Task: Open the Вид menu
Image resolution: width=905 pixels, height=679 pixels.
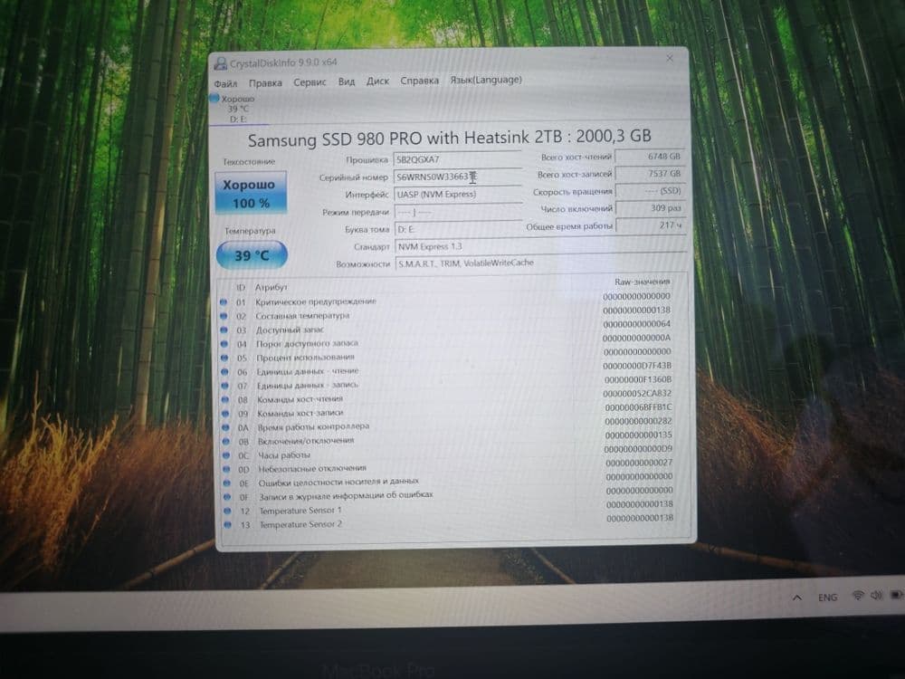Action: pos(347,82)
